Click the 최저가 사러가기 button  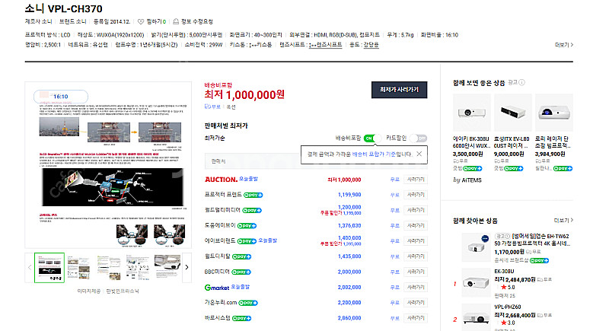point(399,90)
